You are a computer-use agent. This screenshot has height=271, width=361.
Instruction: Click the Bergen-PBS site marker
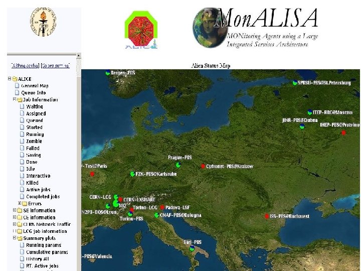pyautogui.click(x=108, y=73)
